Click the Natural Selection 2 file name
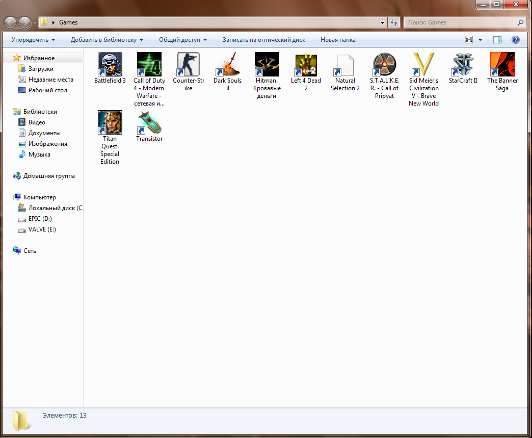Screen dimensions: 532x438 coord(345,84)
